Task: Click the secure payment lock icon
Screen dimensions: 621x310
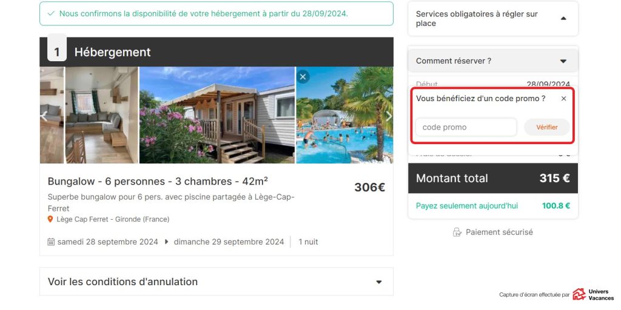Action: tap(457, 232)
